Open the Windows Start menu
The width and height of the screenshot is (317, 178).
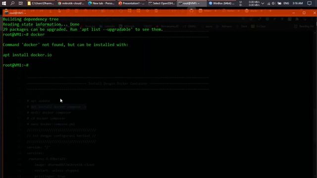point(4,3)
